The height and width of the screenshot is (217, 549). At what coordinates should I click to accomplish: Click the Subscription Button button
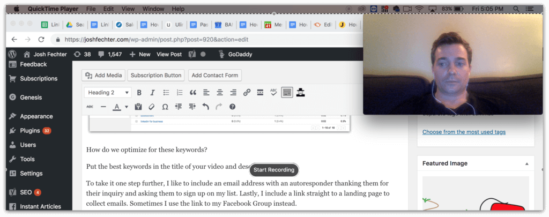[x=156, y=75]
